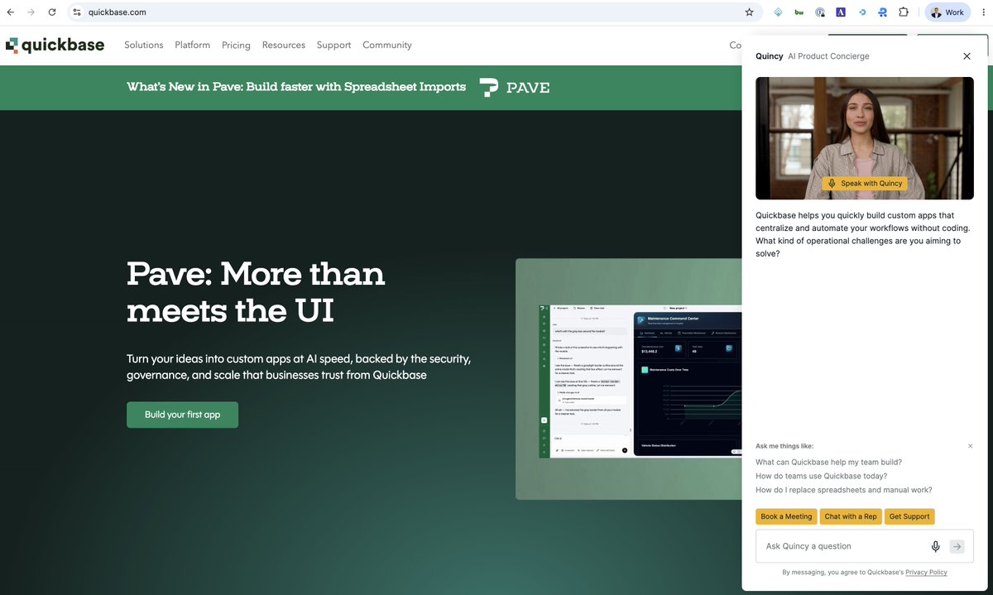The height and width of the screenshot is (595, 993).
Task: Click the 'Quincy' title in chat header
Action: point(770,56)
